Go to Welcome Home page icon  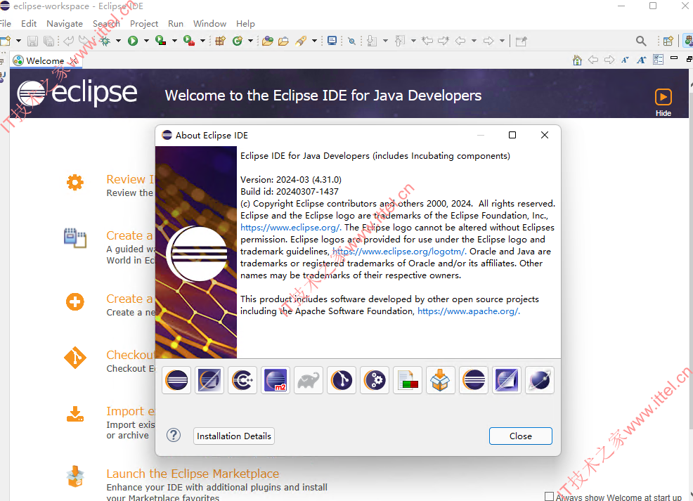tap(577, 60)
